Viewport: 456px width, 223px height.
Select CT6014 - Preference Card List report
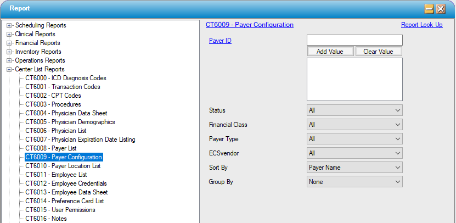coord(64,201)
